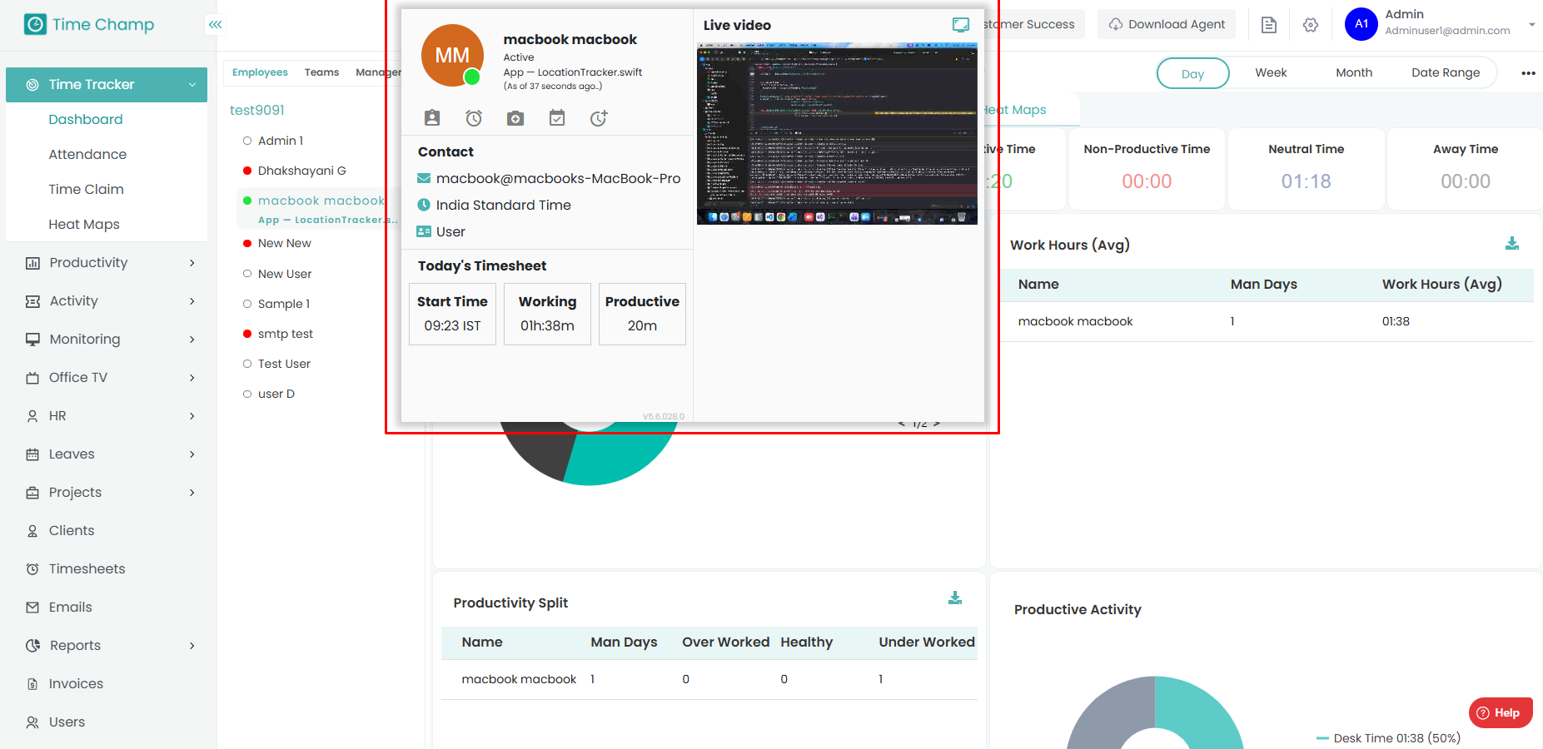Open Attendance under Time Tracker
The image size is (1543, 749).
87,155
